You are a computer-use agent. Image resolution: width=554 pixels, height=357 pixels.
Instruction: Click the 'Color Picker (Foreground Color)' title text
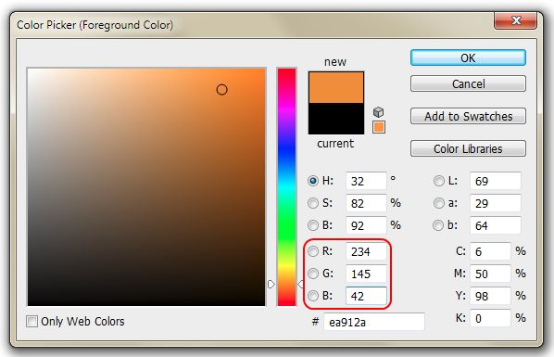pos(95,25)
